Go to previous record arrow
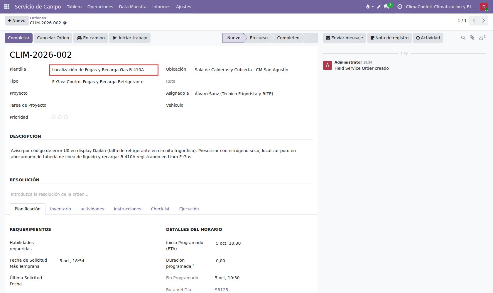 tap(474, 21)
